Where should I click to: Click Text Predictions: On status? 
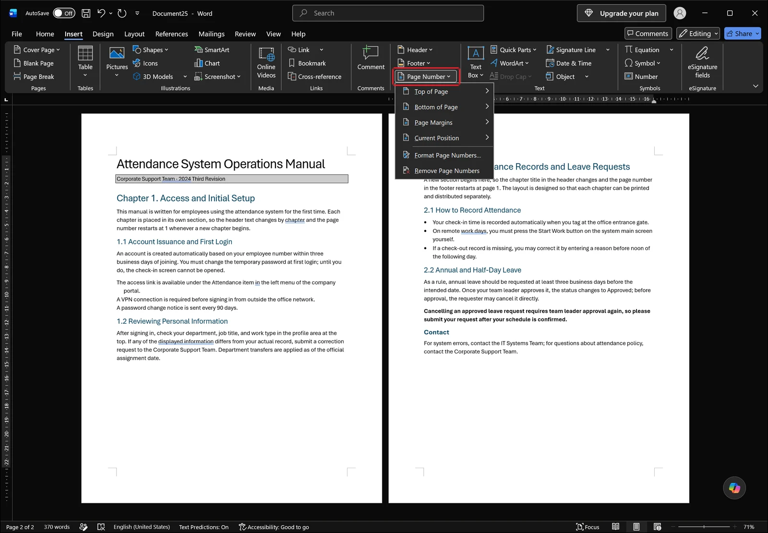click(x=204, y=527)
